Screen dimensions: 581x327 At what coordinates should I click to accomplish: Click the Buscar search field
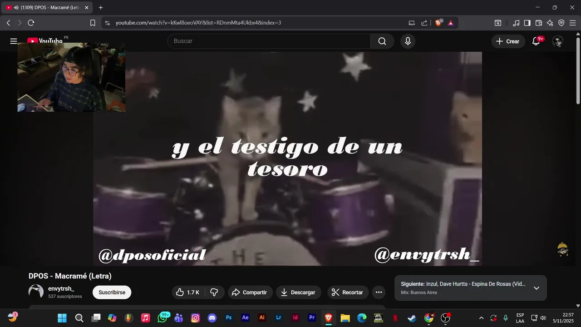269,41
